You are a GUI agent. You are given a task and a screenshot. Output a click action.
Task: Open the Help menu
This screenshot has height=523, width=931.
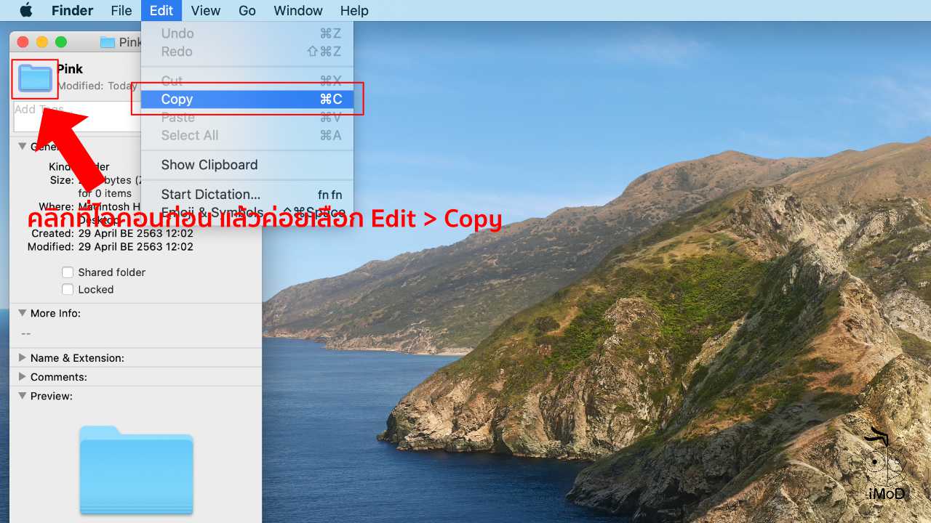(354, 10)
